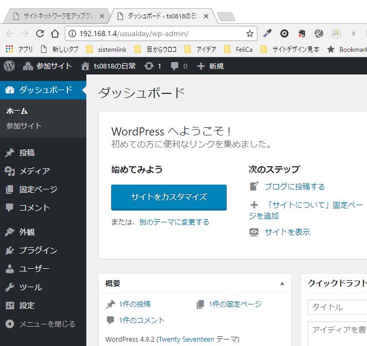Click the bookmark star in address bar
Viewport: 367px width, 346px height.
pyautogui.click(x=250, y=33)
